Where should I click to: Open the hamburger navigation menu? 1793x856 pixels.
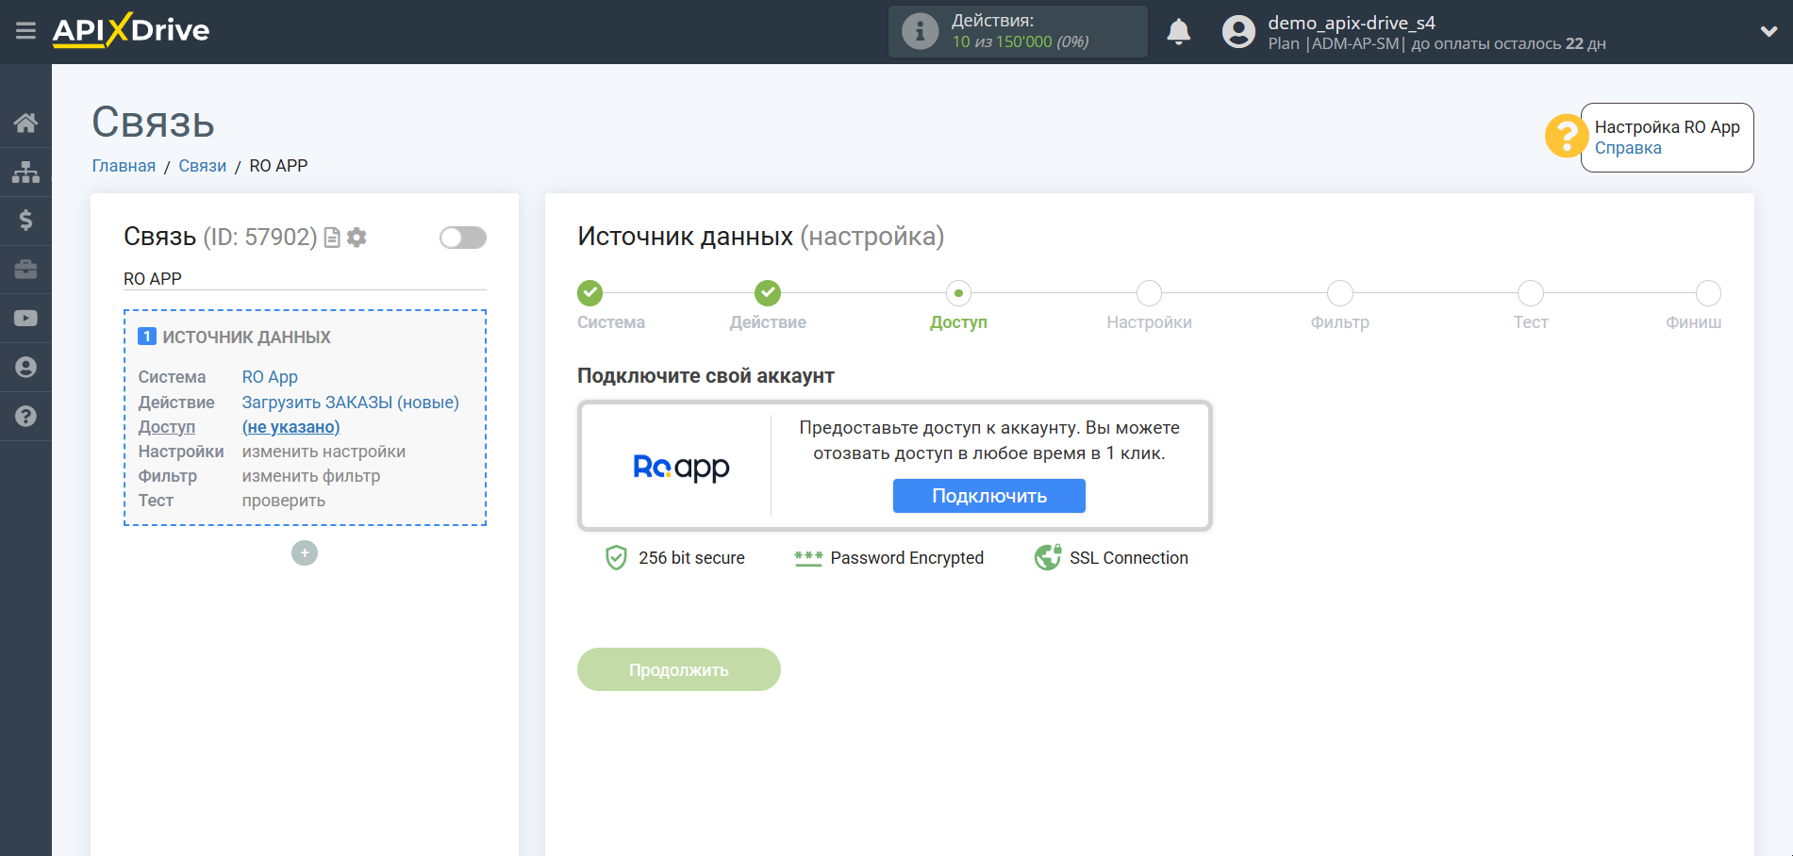click(x=25, y=30)
